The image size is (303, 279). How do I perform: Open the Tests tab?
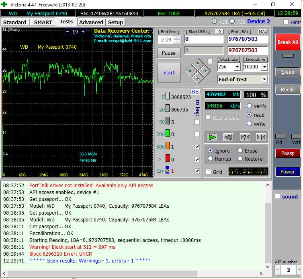click(66, 21)
